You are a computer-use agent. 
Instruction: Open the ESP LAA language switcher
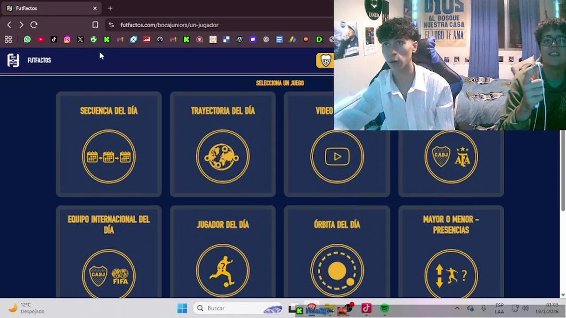point(499,308)
